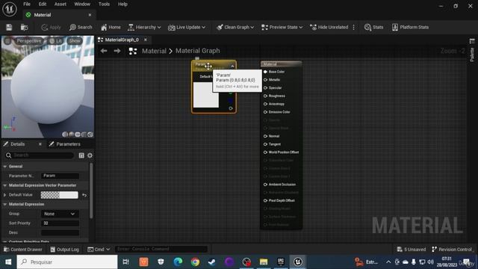Select the cube preview mesh icon
478x269 pixels.
84,134
